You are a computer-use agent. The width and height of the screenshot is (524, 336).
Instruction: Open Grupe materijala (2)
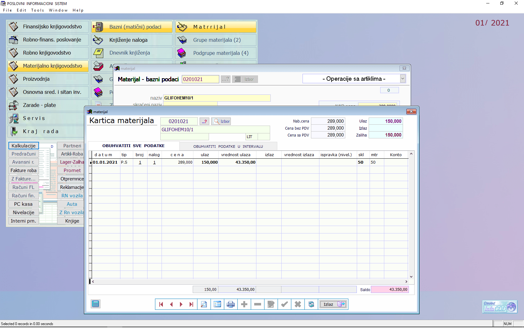click(216, 40)
